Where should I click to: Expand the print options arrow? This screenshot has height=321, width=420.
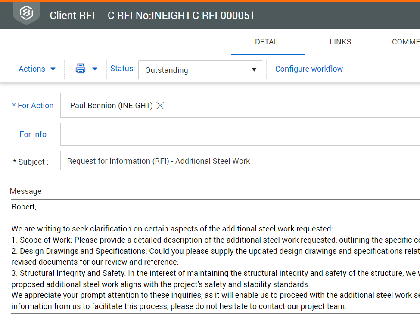click(x=95, y=69)
